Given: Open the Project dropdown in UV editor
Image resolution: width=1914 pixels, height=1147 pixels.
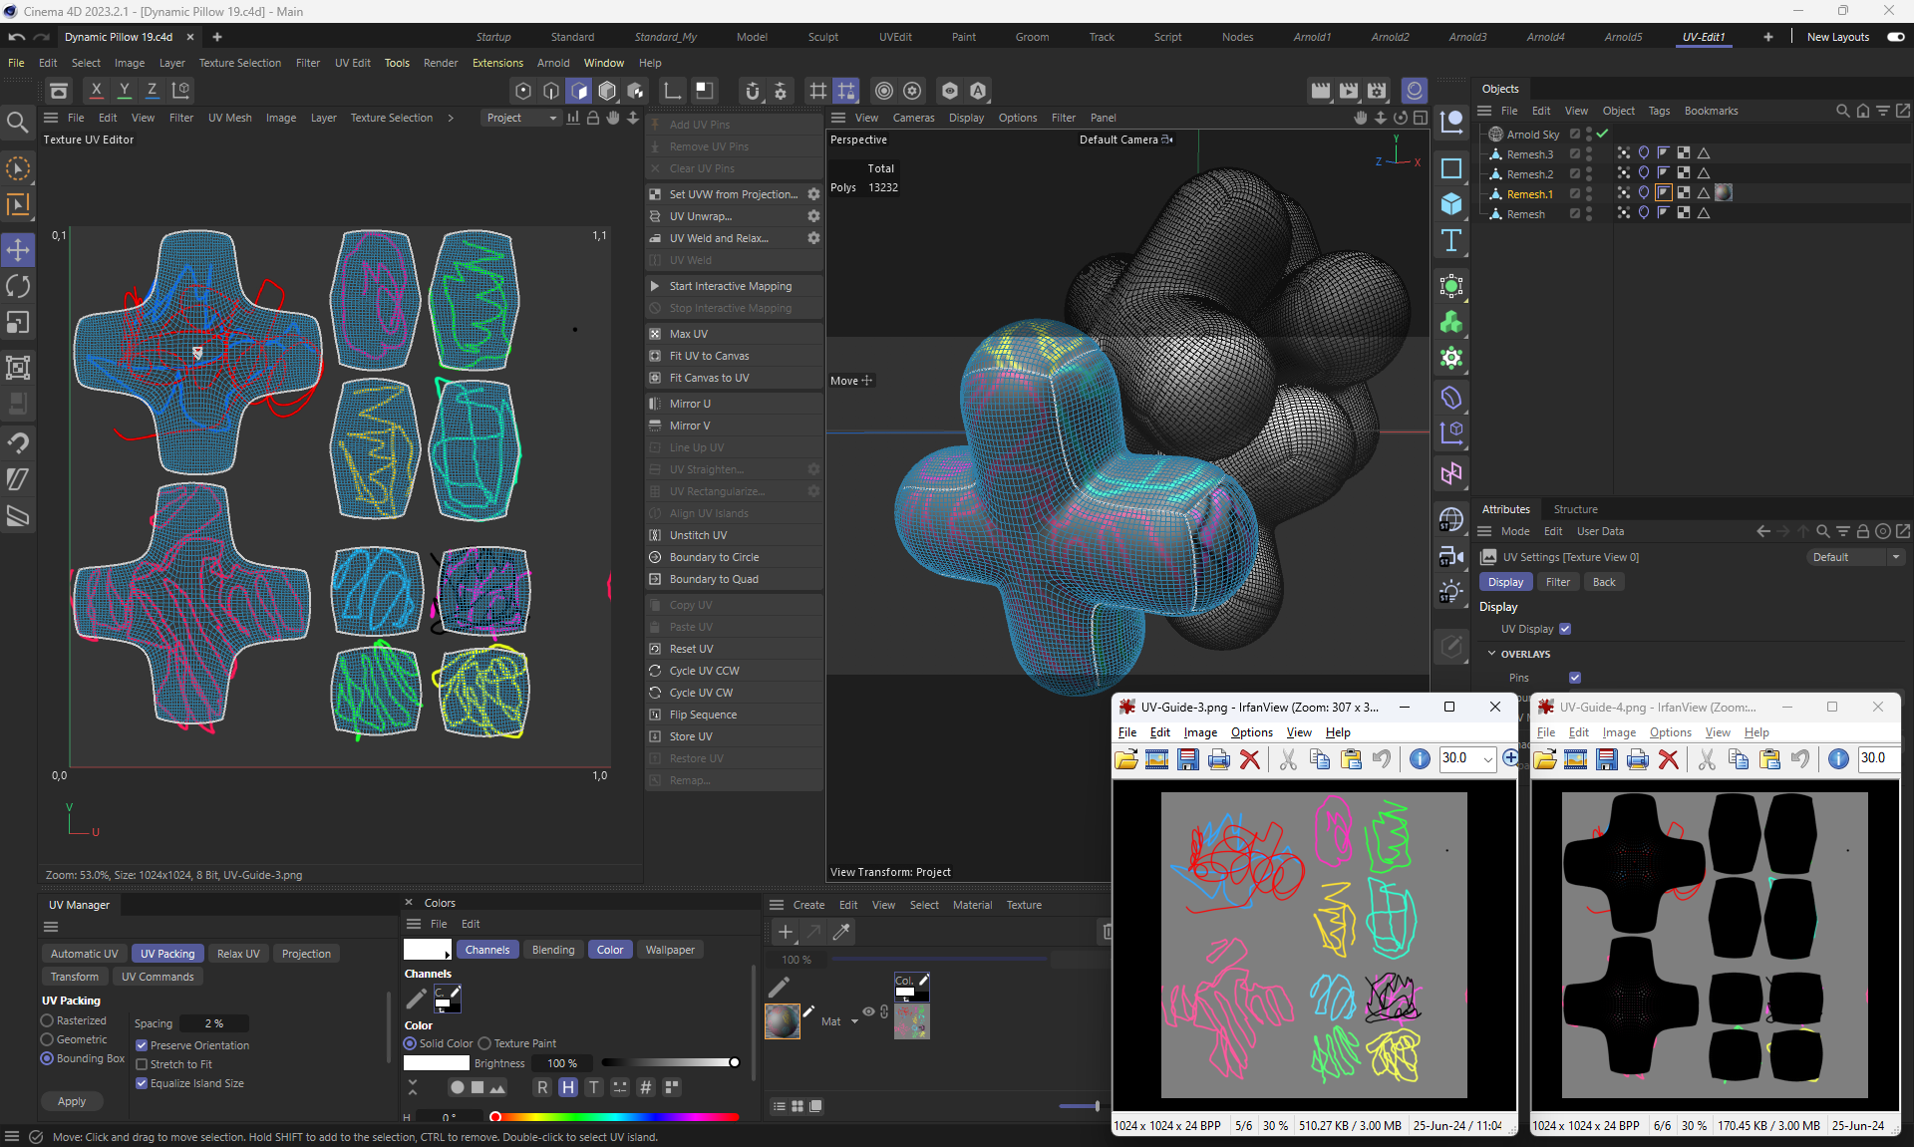Looking at the screenshot, I should (x=520, y=118).
